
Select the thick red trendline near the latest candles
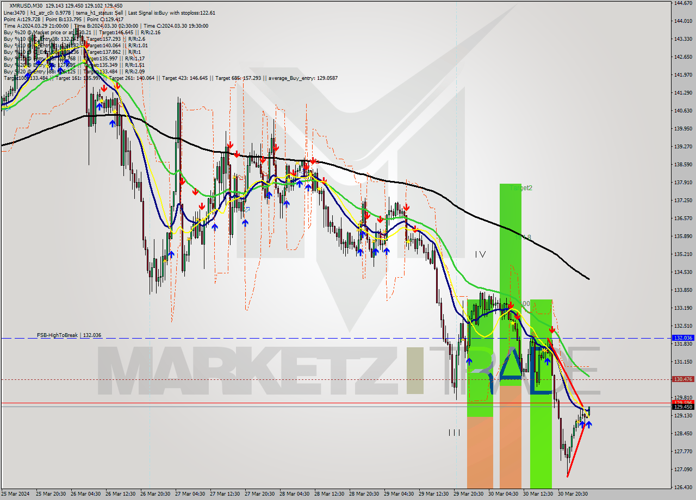[565, 373]
